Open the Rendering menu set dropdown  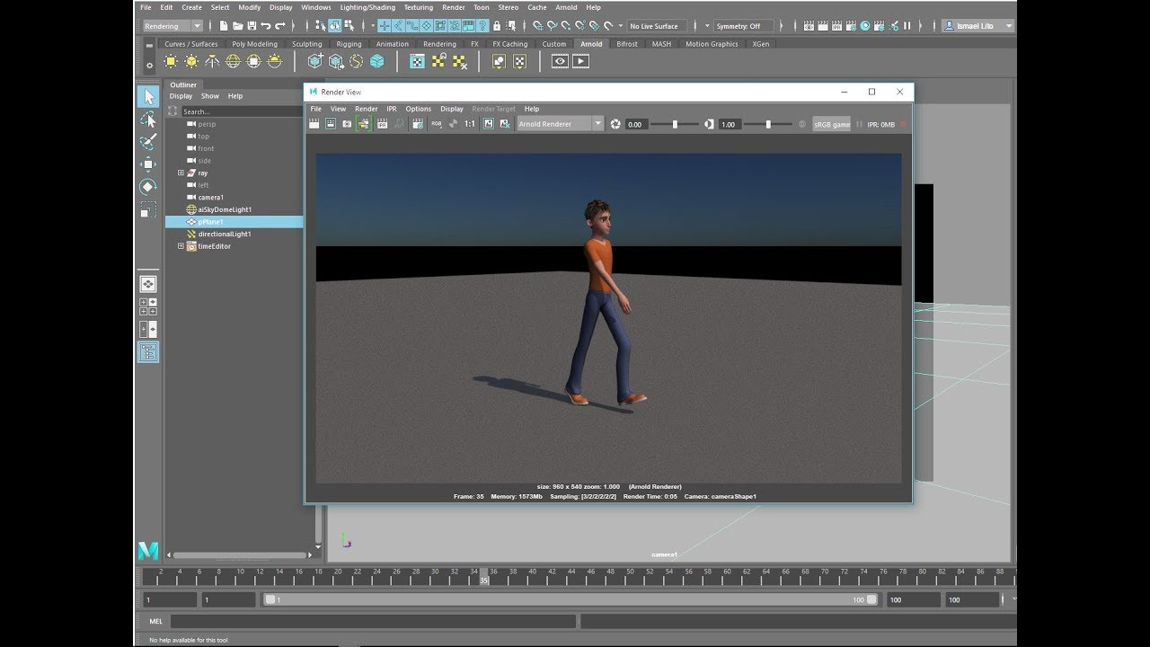click(x=172, y=26)
